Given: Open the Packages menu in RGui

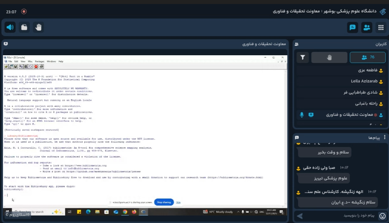Looking at the screenshot, I should pyautogui.click(x=39, y=62).
